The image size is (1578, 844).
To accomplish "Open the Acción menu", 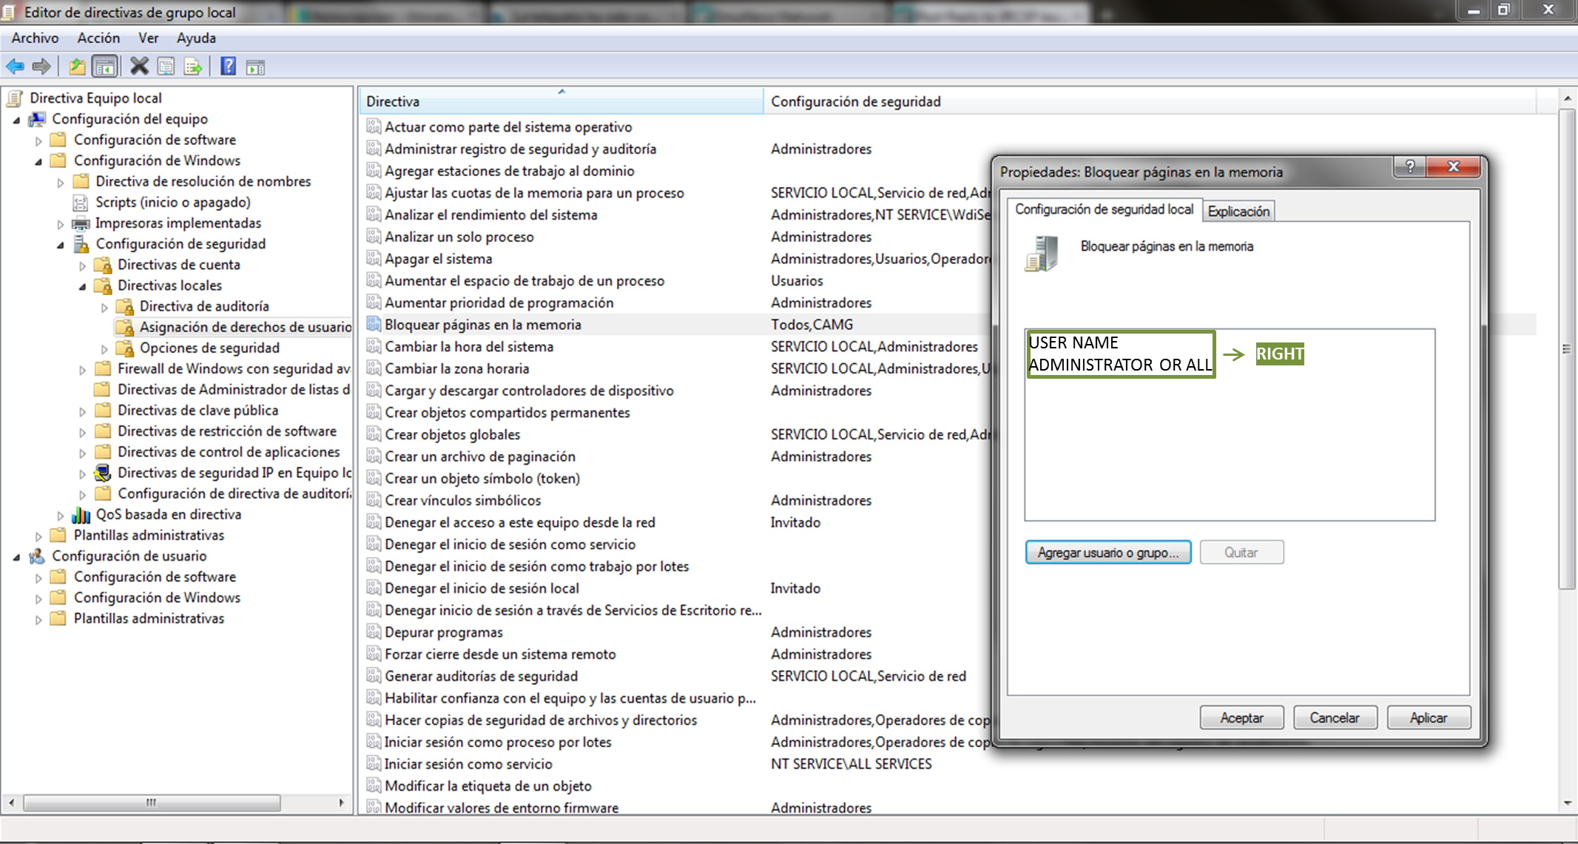I will [98, 38].
